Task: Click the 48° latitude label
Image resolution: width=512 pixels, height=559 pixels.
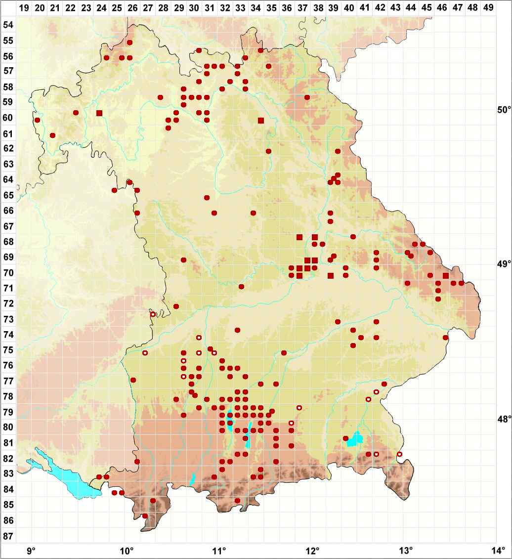Action: [x=504, y=419]
